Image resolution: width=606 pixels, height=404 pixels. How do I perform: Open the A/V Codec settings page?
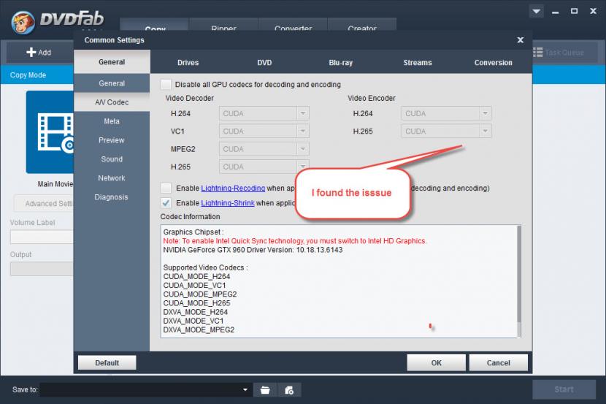(x=112, y=102)
